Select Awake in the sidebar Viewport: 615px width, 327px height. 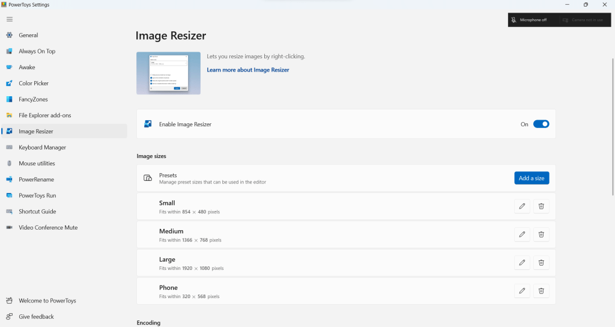pos(64,67)
